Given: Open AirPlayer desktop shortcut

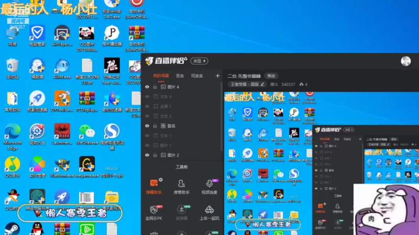Looking at the screenshot, I should tap(62, 36).
